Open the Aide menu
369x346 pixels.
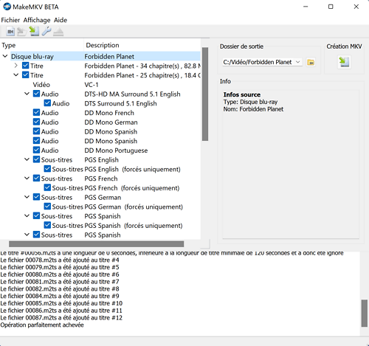tap(61, 20)
